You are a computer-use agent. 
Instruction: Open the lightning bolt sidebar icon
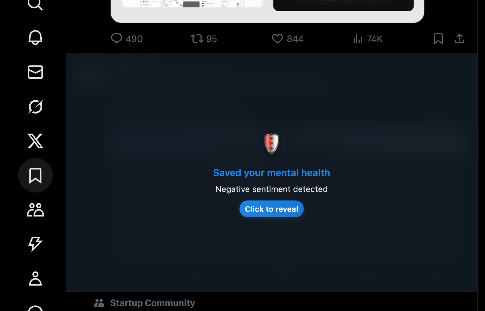[35, 244]
